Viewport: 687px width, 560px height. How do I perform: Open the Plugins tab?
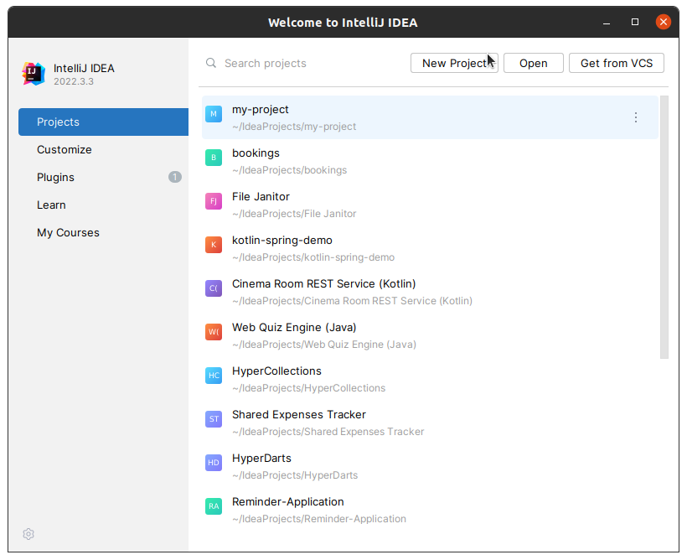pos(103,177)
